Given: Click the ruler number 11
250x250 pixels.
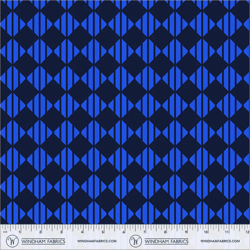Looking at the screenshot, I should 227,232.
